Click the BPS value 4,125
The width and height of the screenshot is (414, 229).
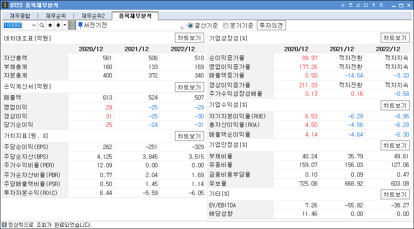tap(105, 157)
